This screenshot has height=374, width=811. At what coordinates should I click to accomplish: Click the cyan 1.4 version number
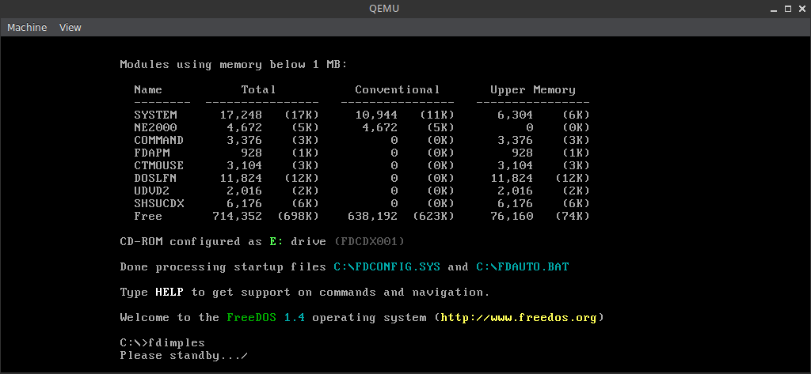pyautogui.click(x=295, y=317)
